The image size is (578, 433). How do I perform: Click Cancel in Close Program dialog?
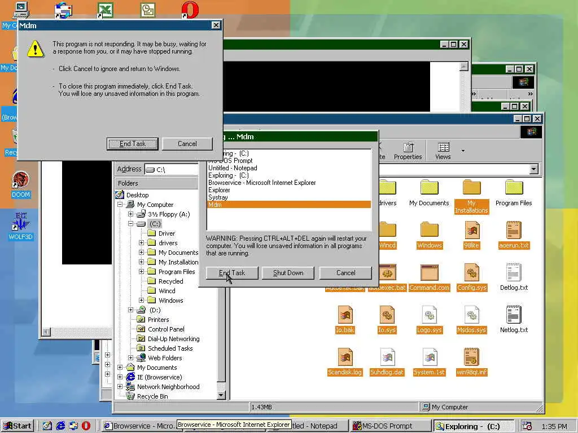345,273
